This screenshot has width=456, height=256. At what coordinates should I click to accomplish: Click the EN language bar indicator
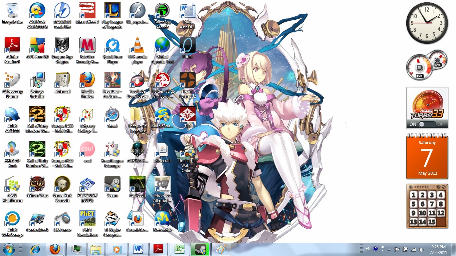click(368, 249)
